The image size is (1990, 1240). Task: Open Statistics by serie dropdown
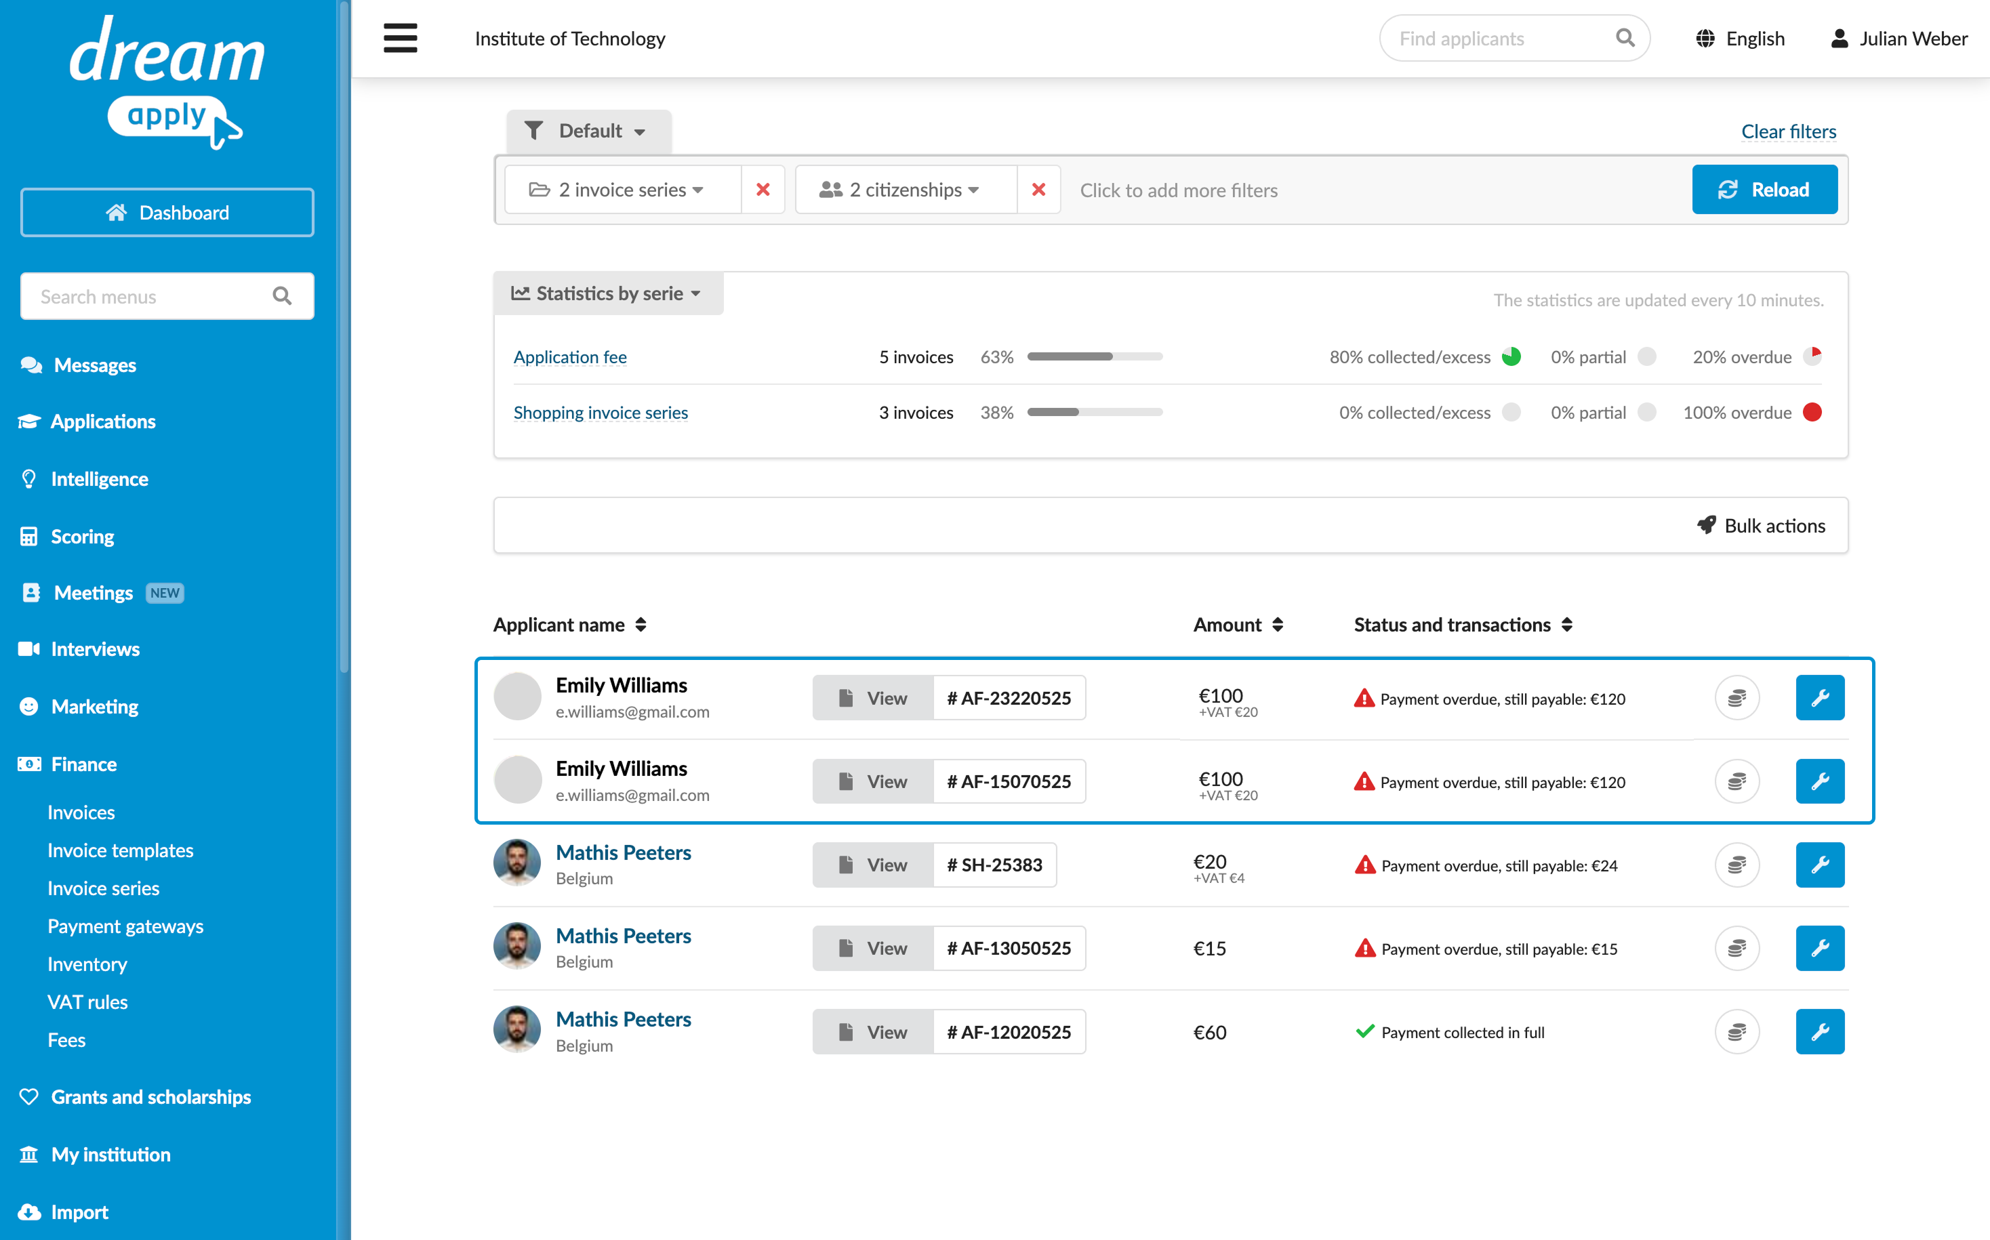[x=608, y=293]
